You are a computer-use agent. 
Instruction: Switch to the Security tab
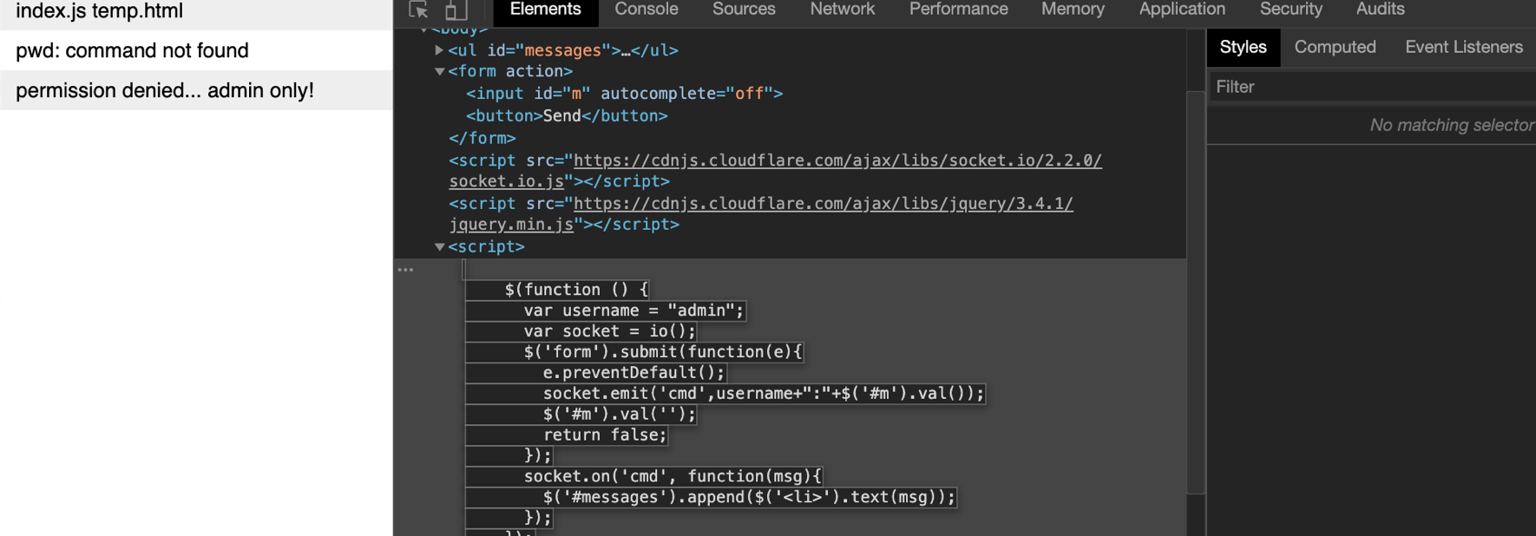point(1290,10)
